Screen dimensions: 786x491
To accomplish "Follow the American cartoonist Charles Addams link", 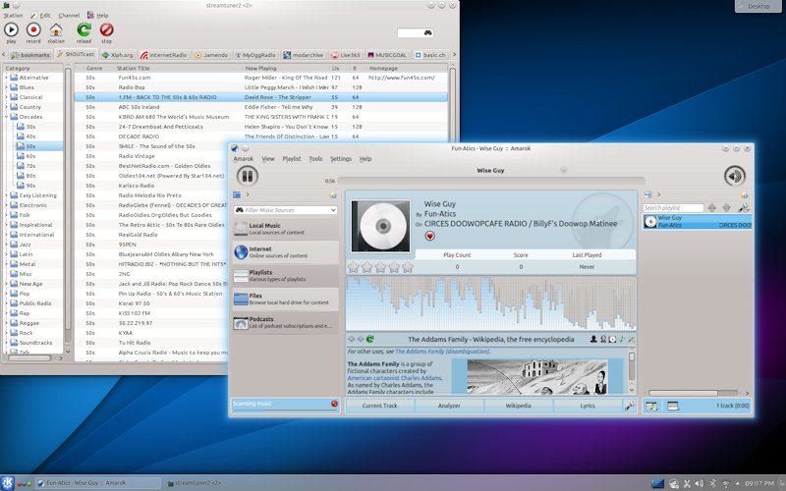I will coord(395,378).
